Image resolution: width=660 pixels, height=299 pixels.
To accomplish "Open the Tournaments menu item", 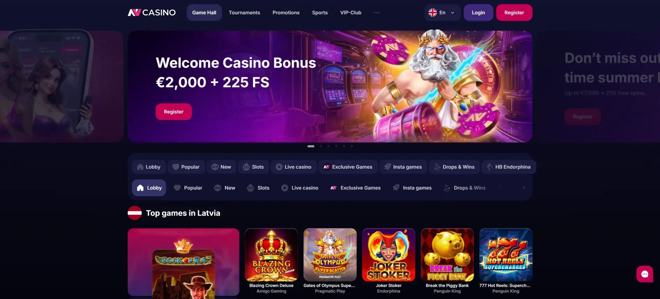I will point(244,13).
